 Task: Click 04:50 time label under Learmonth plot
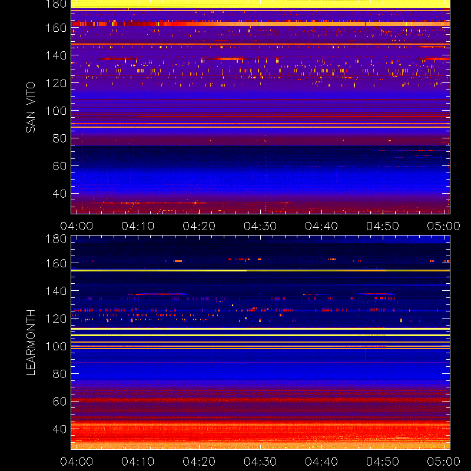coord(383,462)
